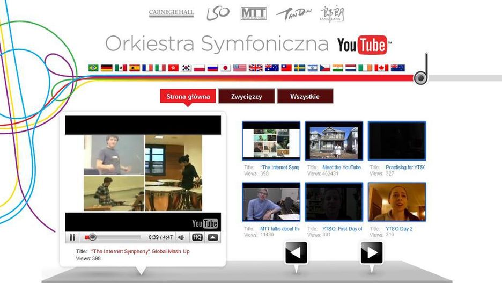
Task: Mute the video with speaker icon
Action: point(181,237)
